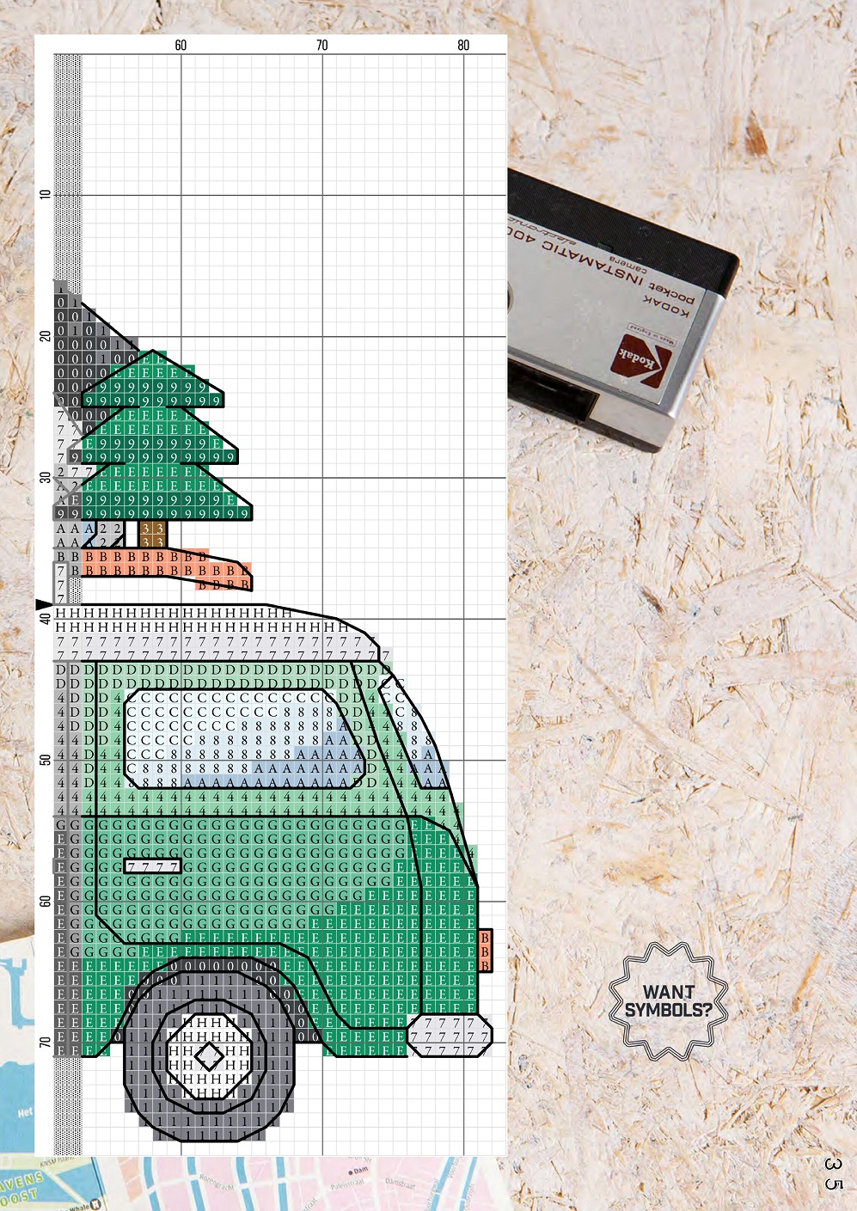Click column number 70 on the top ruler
The height and width of the screenshot is (1211, 857).
[x=322, y=46]
